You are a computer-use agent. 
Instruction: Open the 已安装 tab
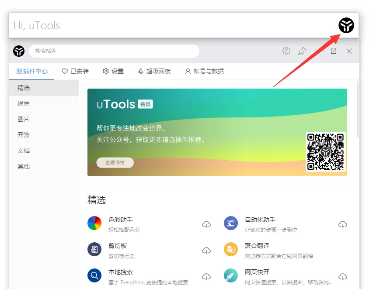click(75, 71)
